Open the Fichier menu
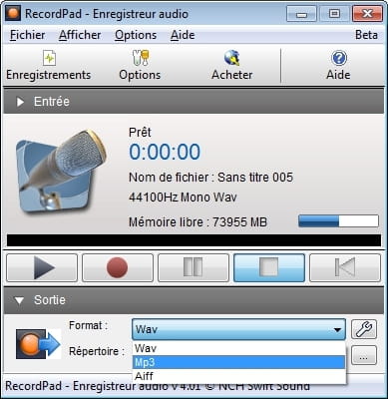388x399 pixels. click(x=28, y=35)
